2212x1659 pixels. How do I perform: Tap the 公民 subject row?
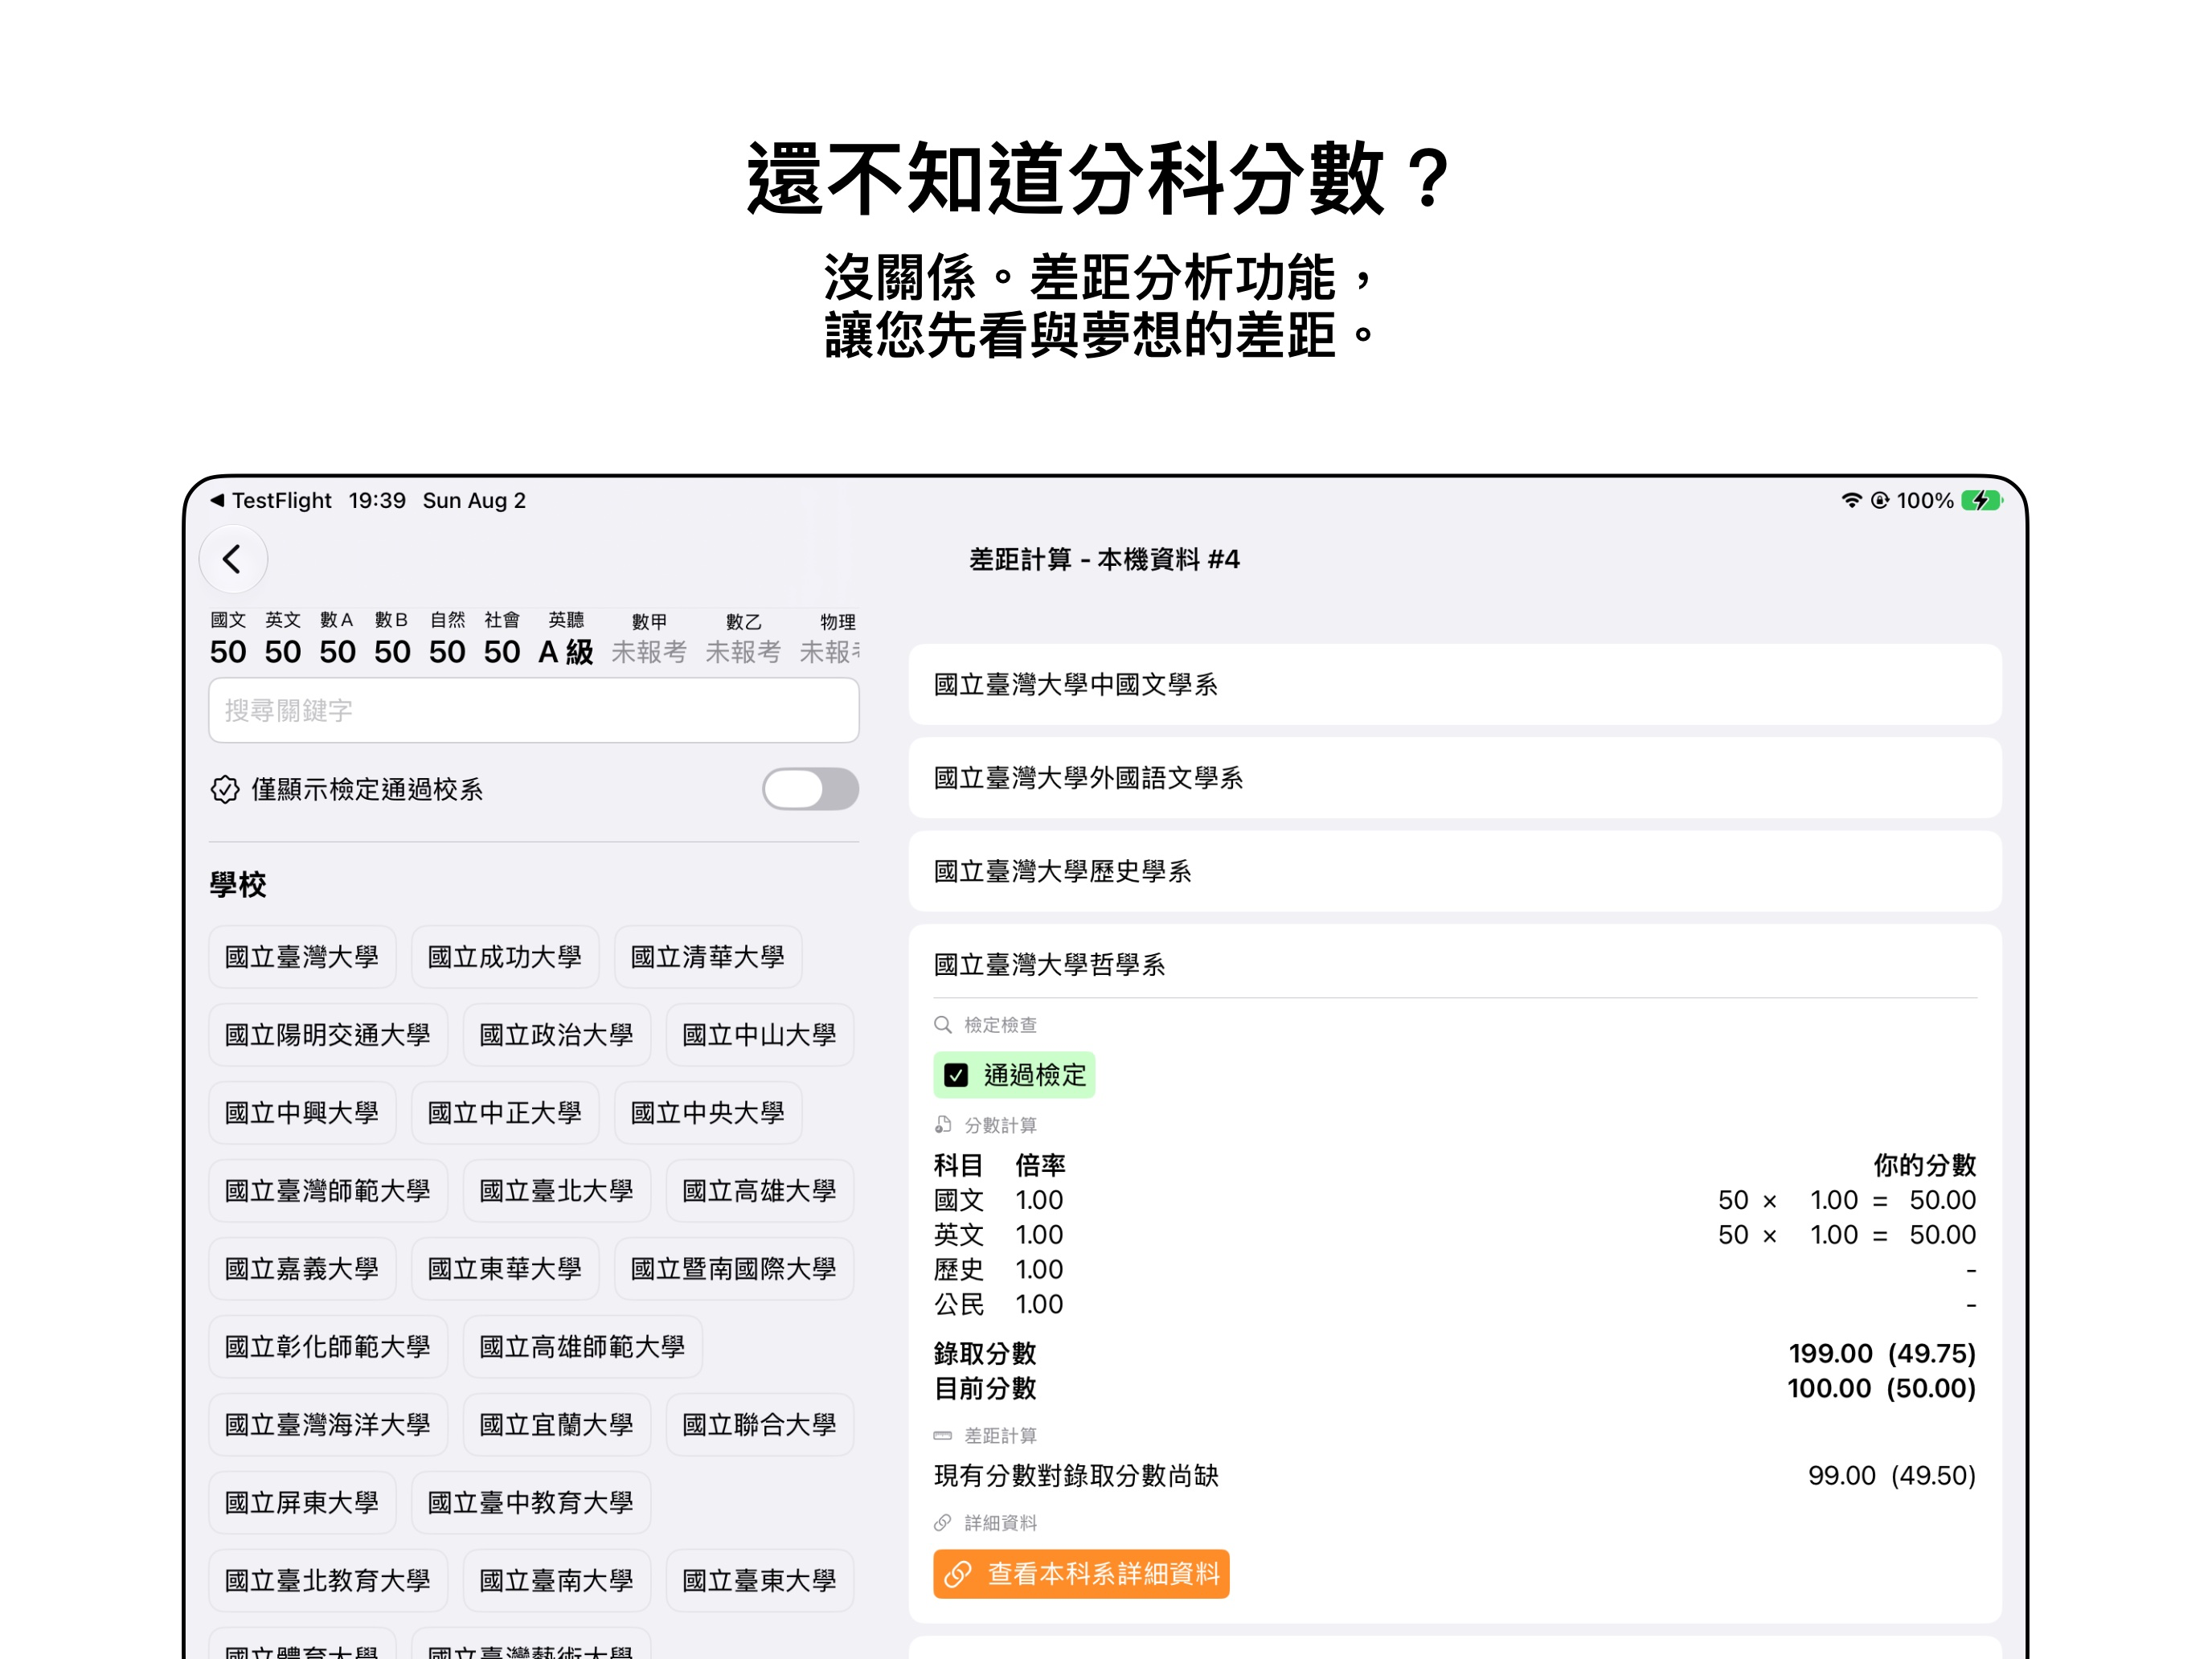[1455, 1304]
